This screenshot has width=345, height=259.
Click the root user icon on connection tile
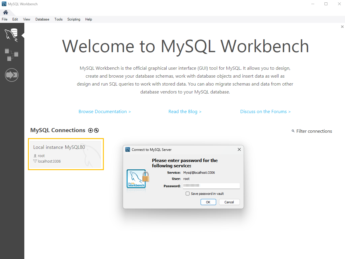point(35,156)
